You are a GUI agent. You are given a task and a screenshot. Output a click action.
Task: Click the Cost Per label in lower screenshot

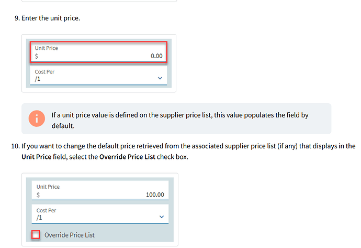click(46, 210)
